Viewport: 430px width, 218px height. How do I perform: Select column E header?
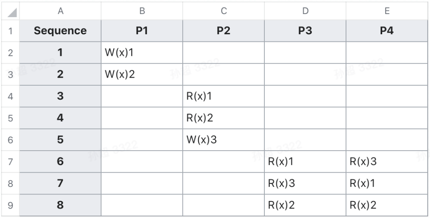(387, 12)
